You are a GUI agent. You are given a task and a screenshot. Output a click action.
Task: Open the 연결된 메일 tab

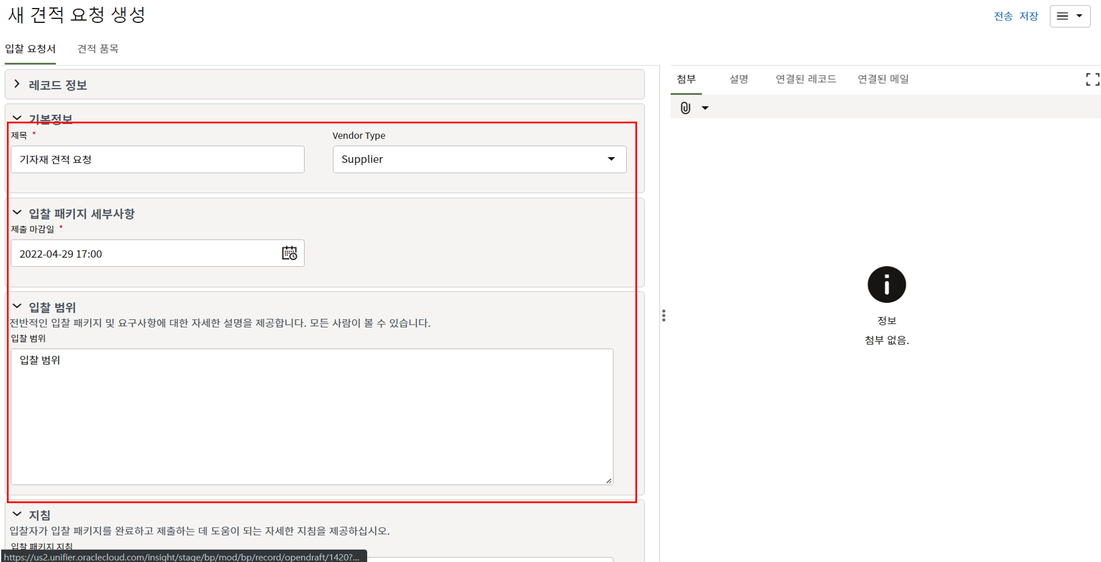(x=883, y=79)
